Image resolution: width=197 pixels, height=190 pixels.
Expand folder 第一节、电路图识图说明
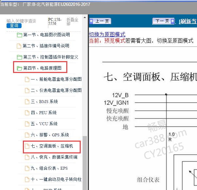point(46,35)
